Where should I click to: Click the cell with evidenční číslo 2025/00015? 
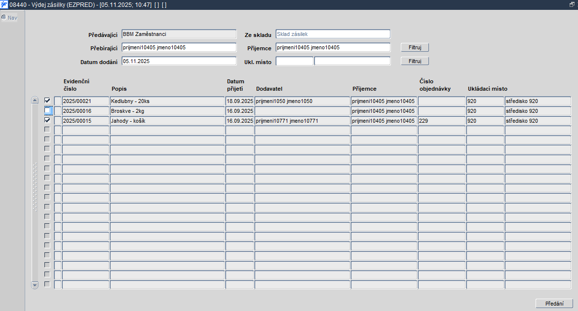[85, 121]
